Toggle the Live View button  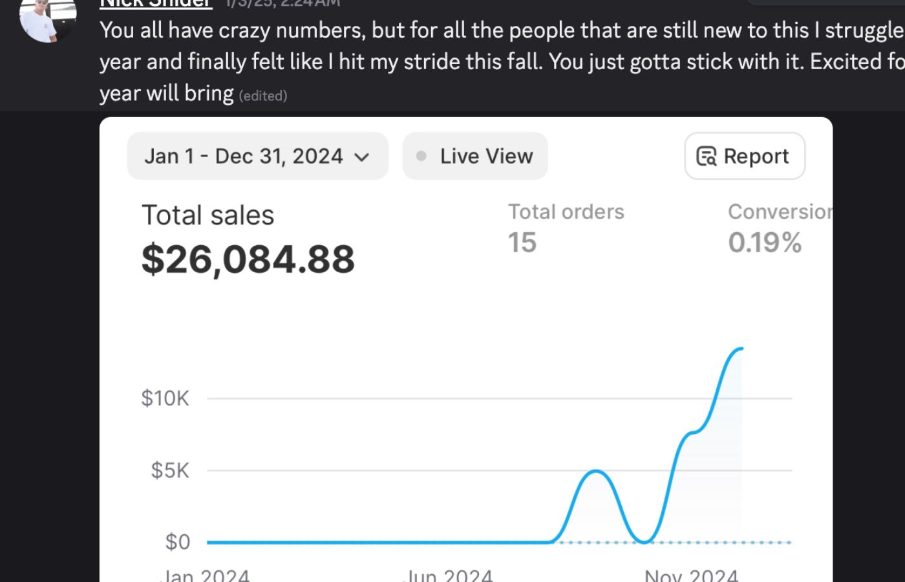click(475, 156)
